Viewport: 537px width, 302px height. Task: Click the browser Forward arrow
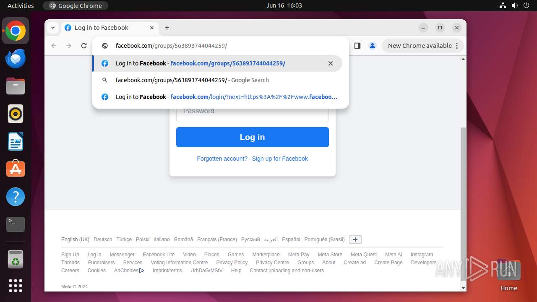click(x=69, y=46)
